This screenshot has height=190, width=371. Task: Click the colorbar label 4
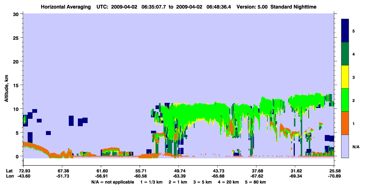click(354, 54)
